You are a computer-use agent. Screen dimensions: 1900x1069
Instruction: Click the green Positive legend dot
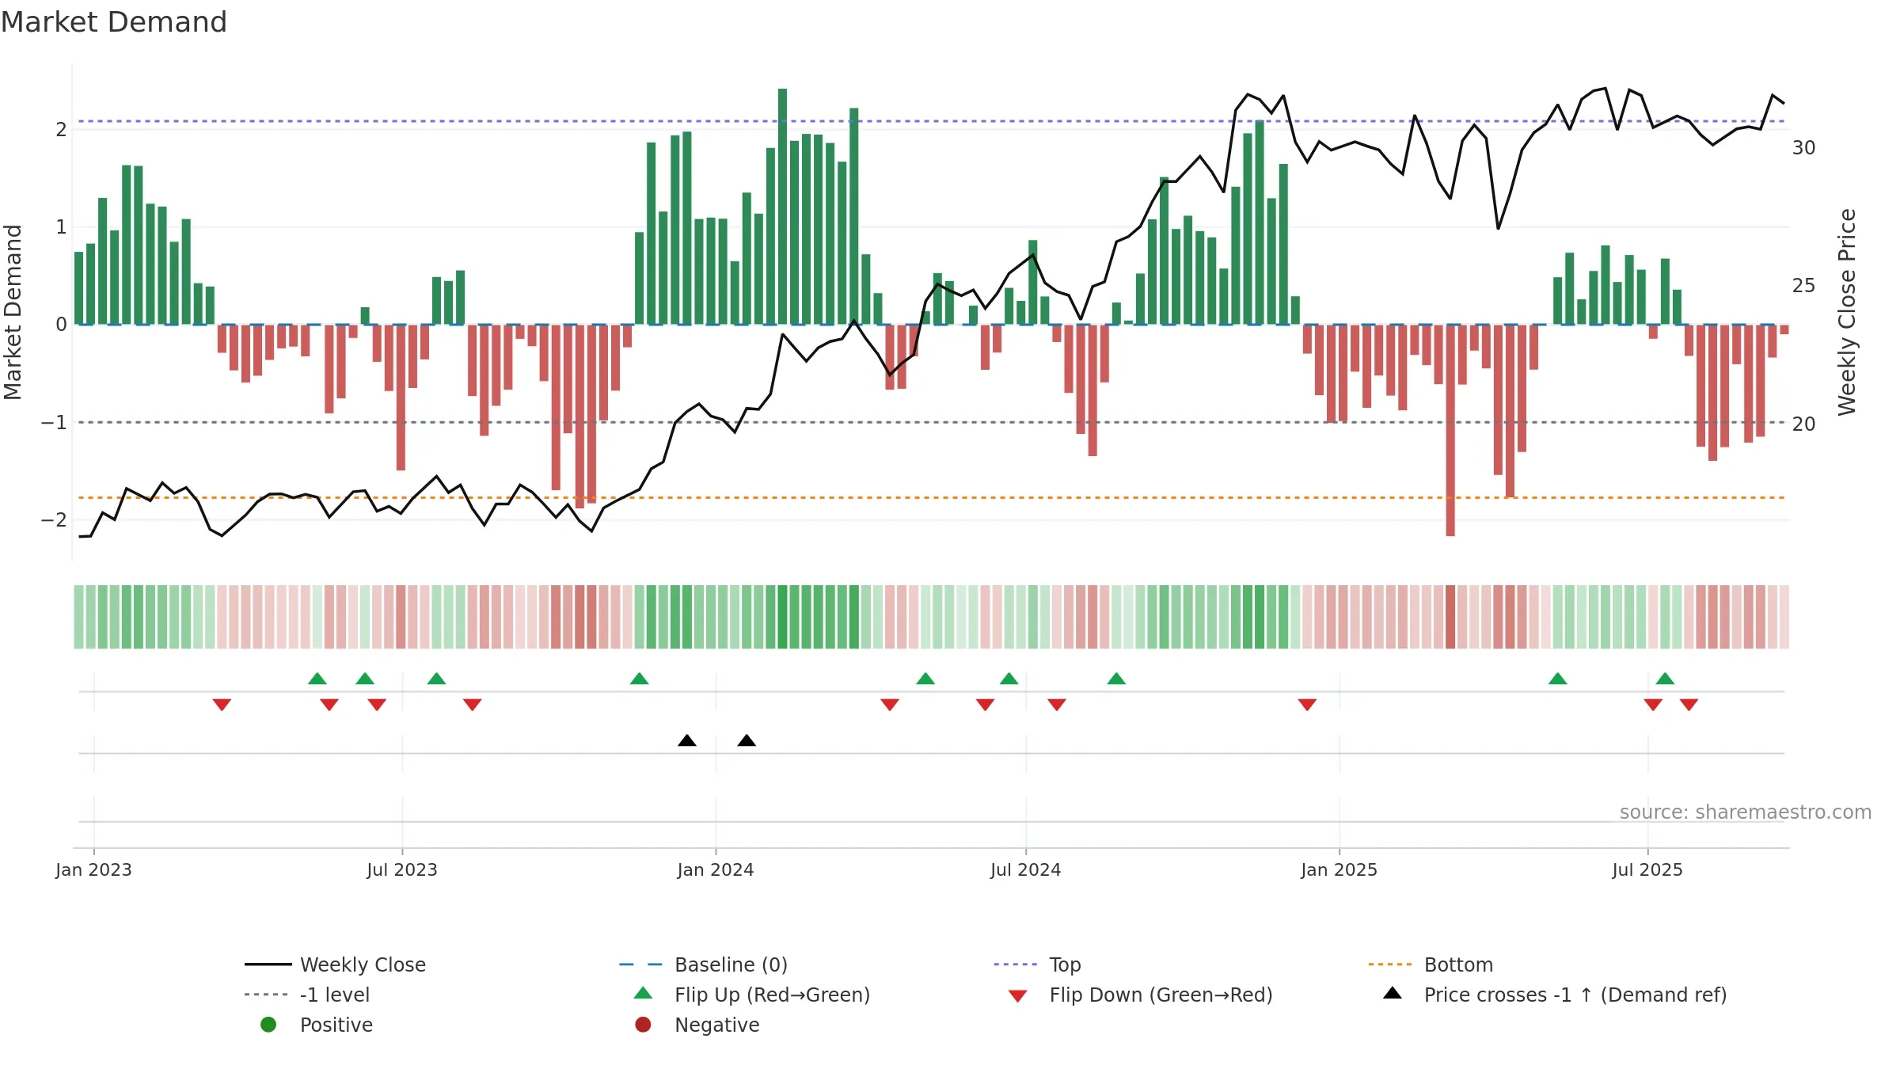pyautogui.click(x=268, y=1025)
